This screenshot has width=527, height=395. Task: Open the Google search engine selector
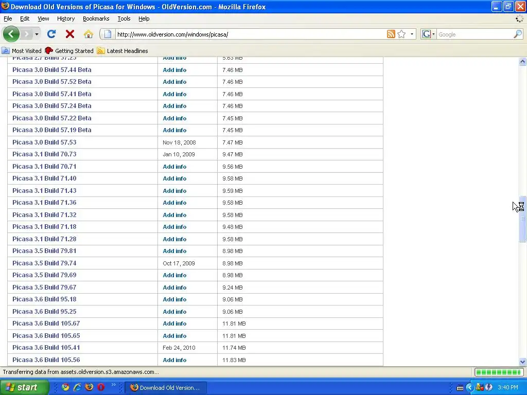[429, 34]
